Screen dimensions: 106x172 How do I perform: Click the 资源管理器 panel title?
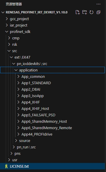(14, 4)
